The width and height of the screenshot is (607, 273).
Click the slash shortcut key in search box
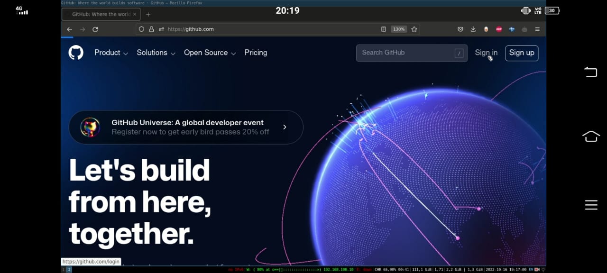(459, 54)
